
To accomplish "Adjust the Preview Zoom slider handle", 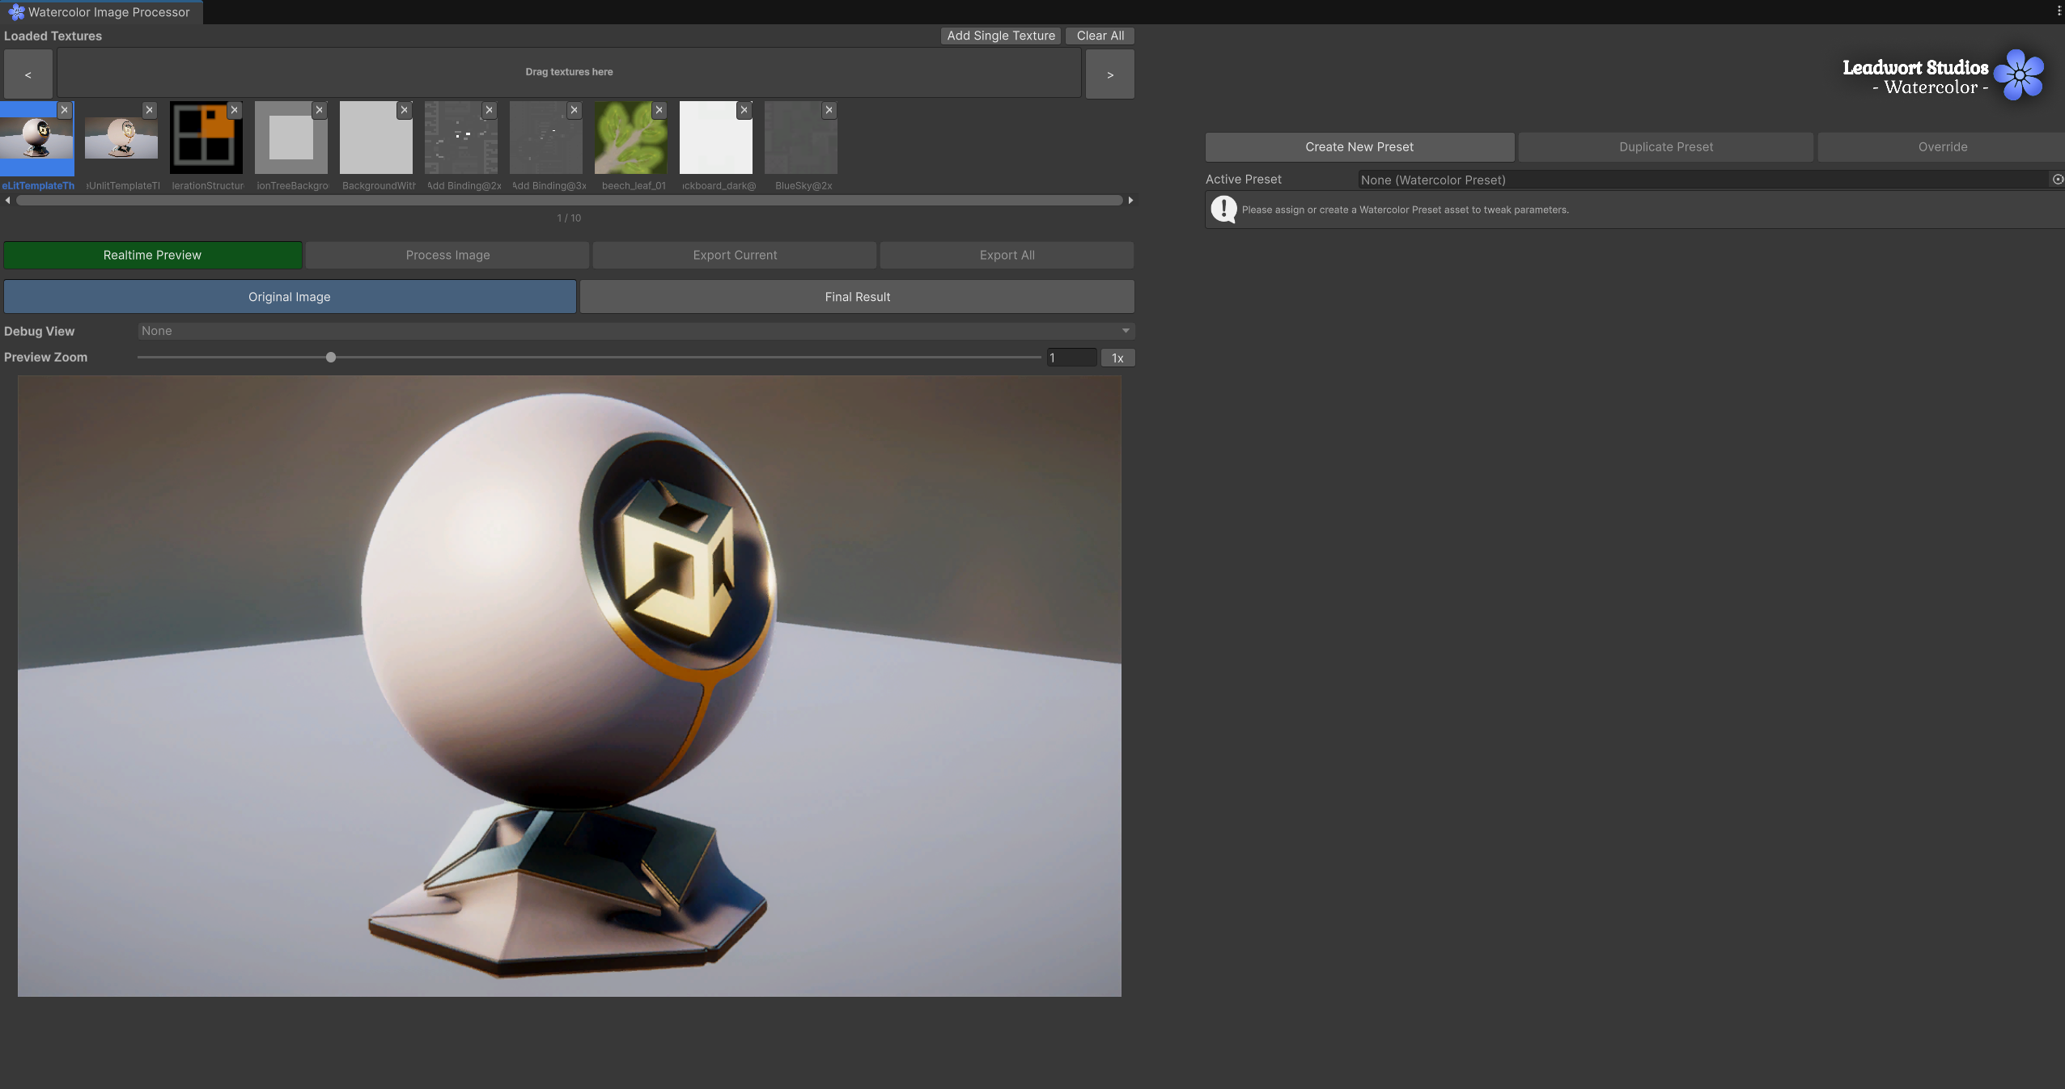I will click(x=331, y=357).
